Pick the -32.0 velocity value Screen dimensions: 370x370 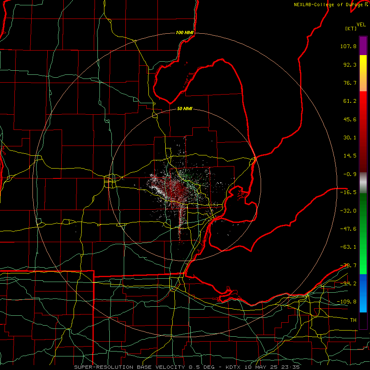coord(348,211)
